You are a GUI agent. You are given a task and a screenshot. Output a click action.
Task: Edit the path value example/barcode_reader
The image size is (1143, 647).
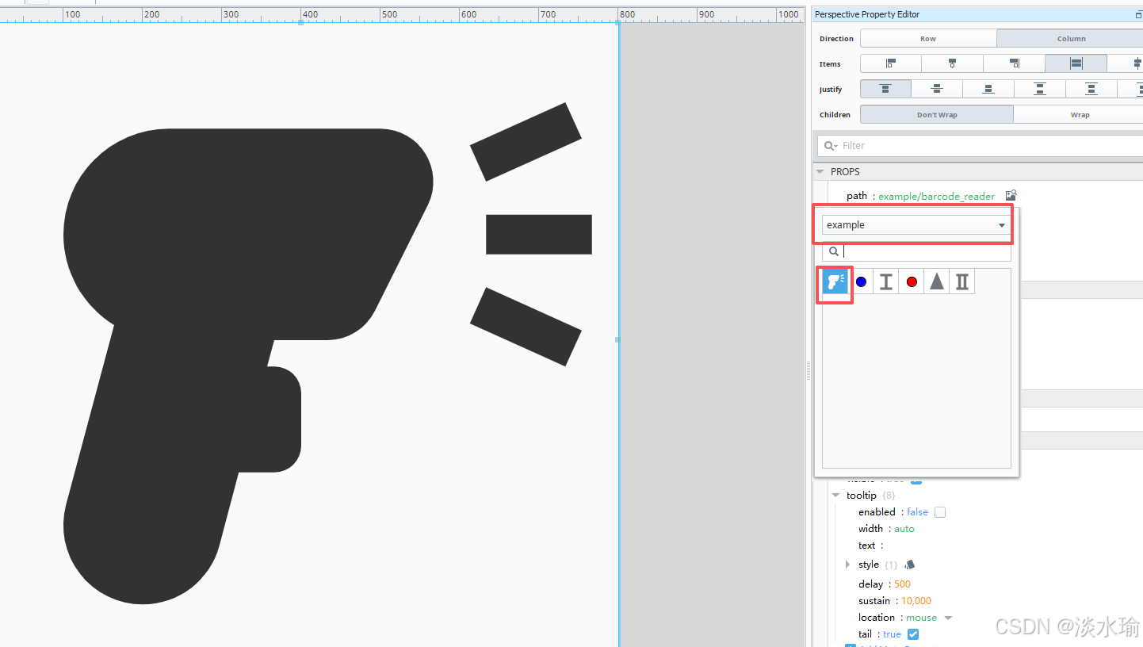pyautogui.click(x=936, y=196)
